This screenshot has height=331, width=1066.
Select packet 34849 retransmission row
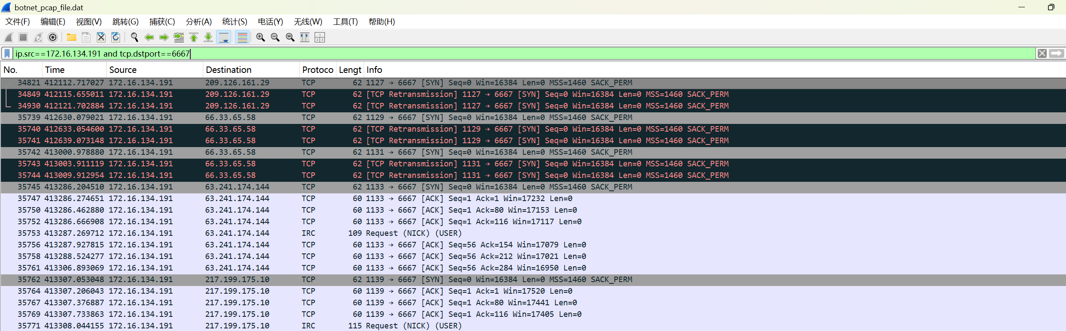[x=533, y=94]
